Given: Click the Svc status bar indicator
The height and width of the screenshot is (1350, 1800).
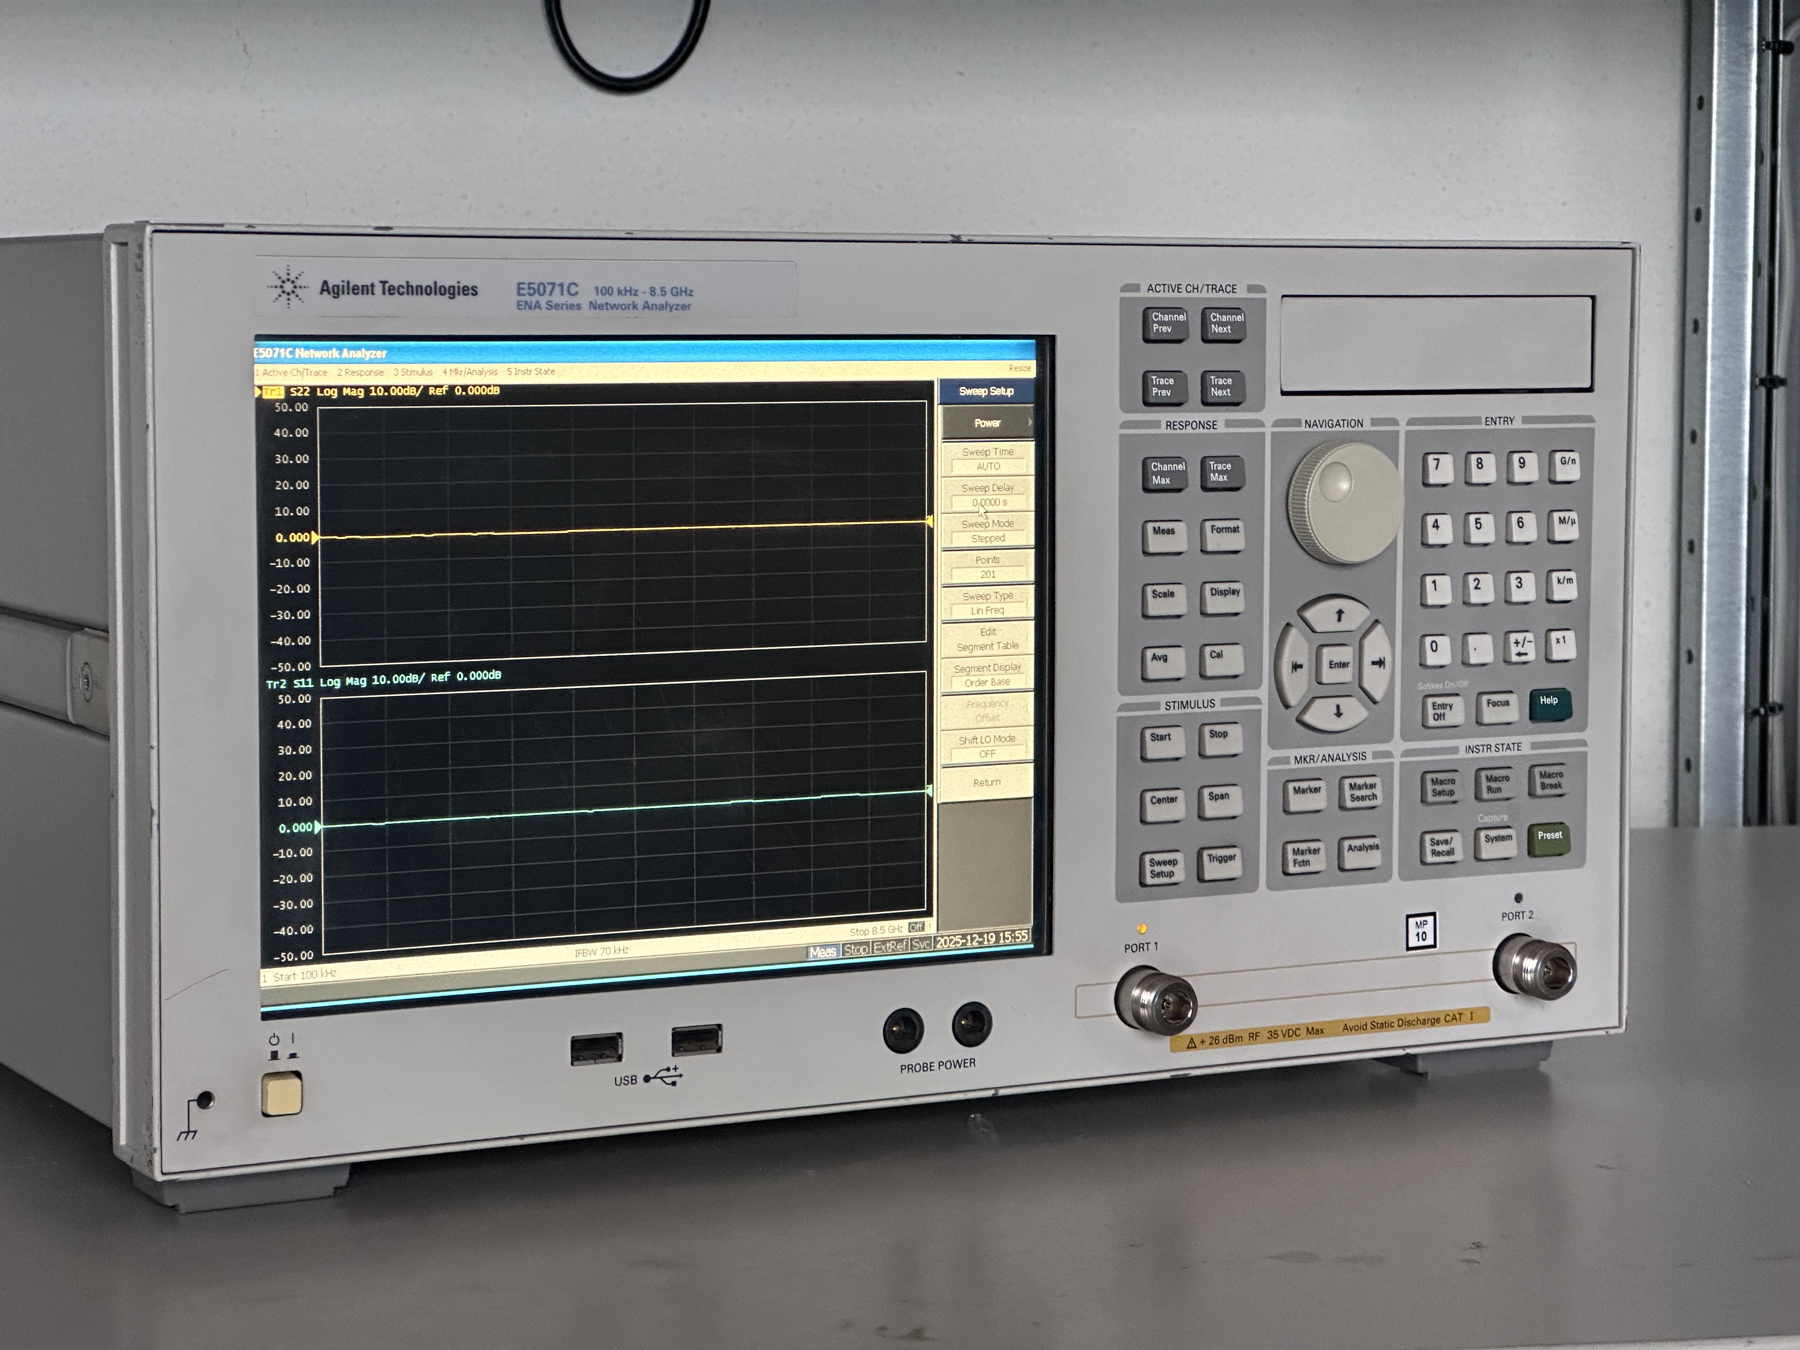Looking at the screenshot, I should click(x=921, y=944).
